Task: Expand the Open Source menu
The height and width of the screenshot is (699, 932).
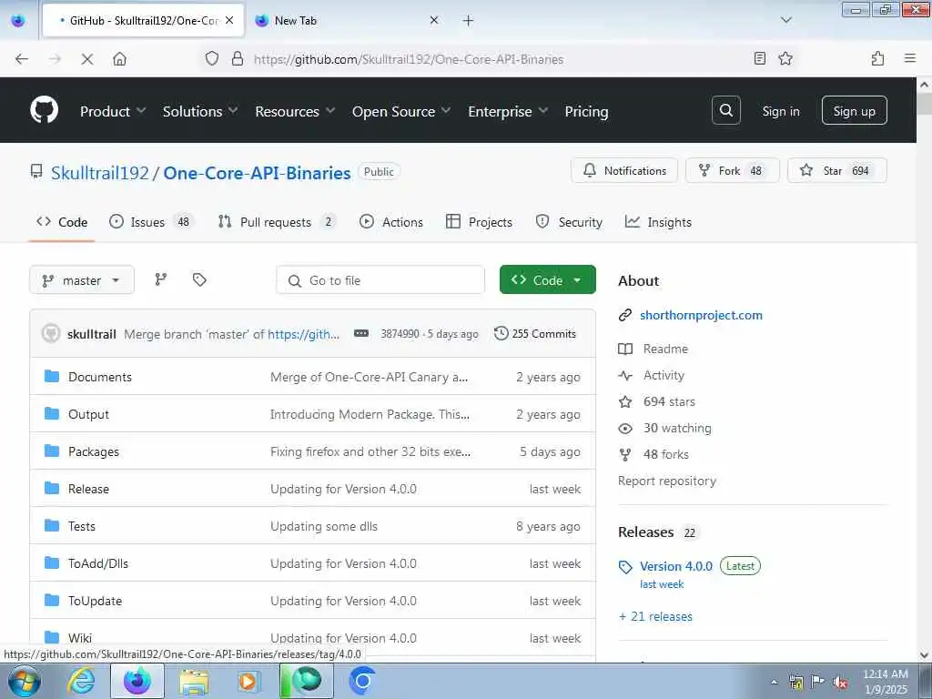Action: [401, 111]
